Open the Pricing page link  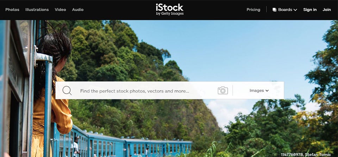(x=253, y=10)
